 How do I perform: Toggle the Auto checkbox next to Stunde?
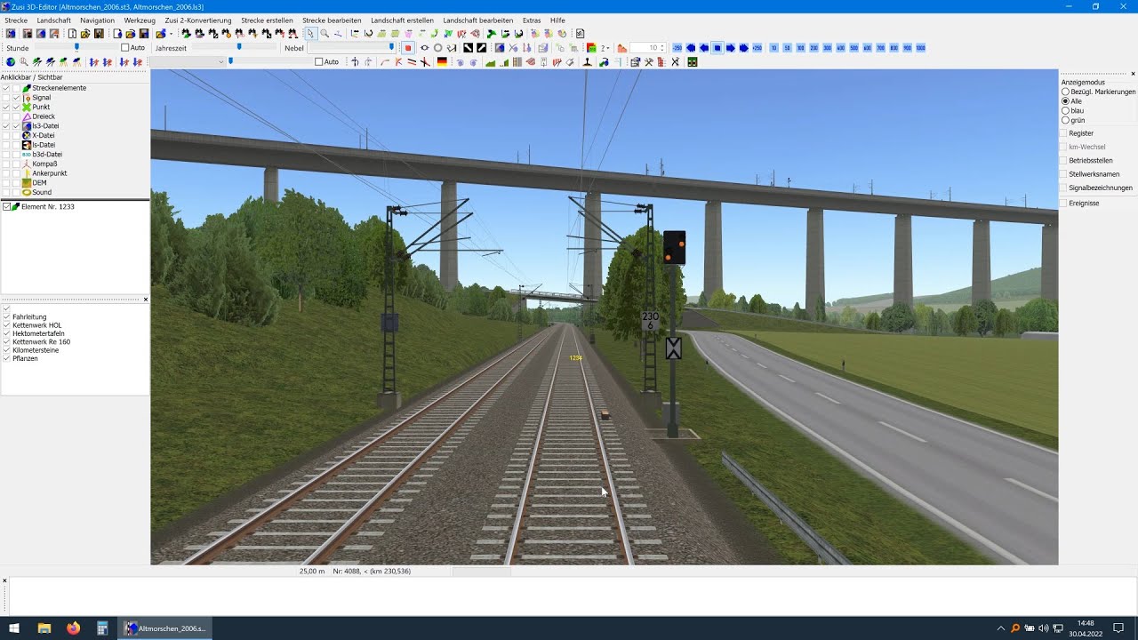pos(125,48)
